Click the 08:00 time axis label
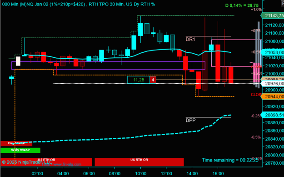The width and height of the screenshot is (284, 177). point(115,173)
